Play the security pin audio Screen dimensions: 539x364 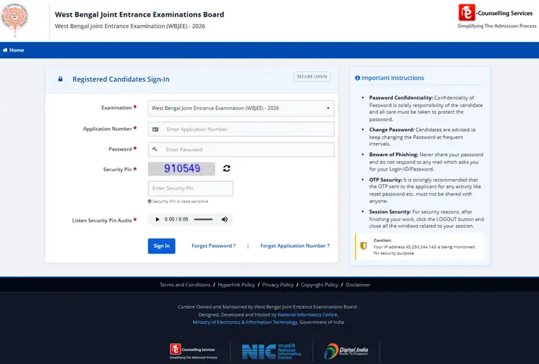157,219
